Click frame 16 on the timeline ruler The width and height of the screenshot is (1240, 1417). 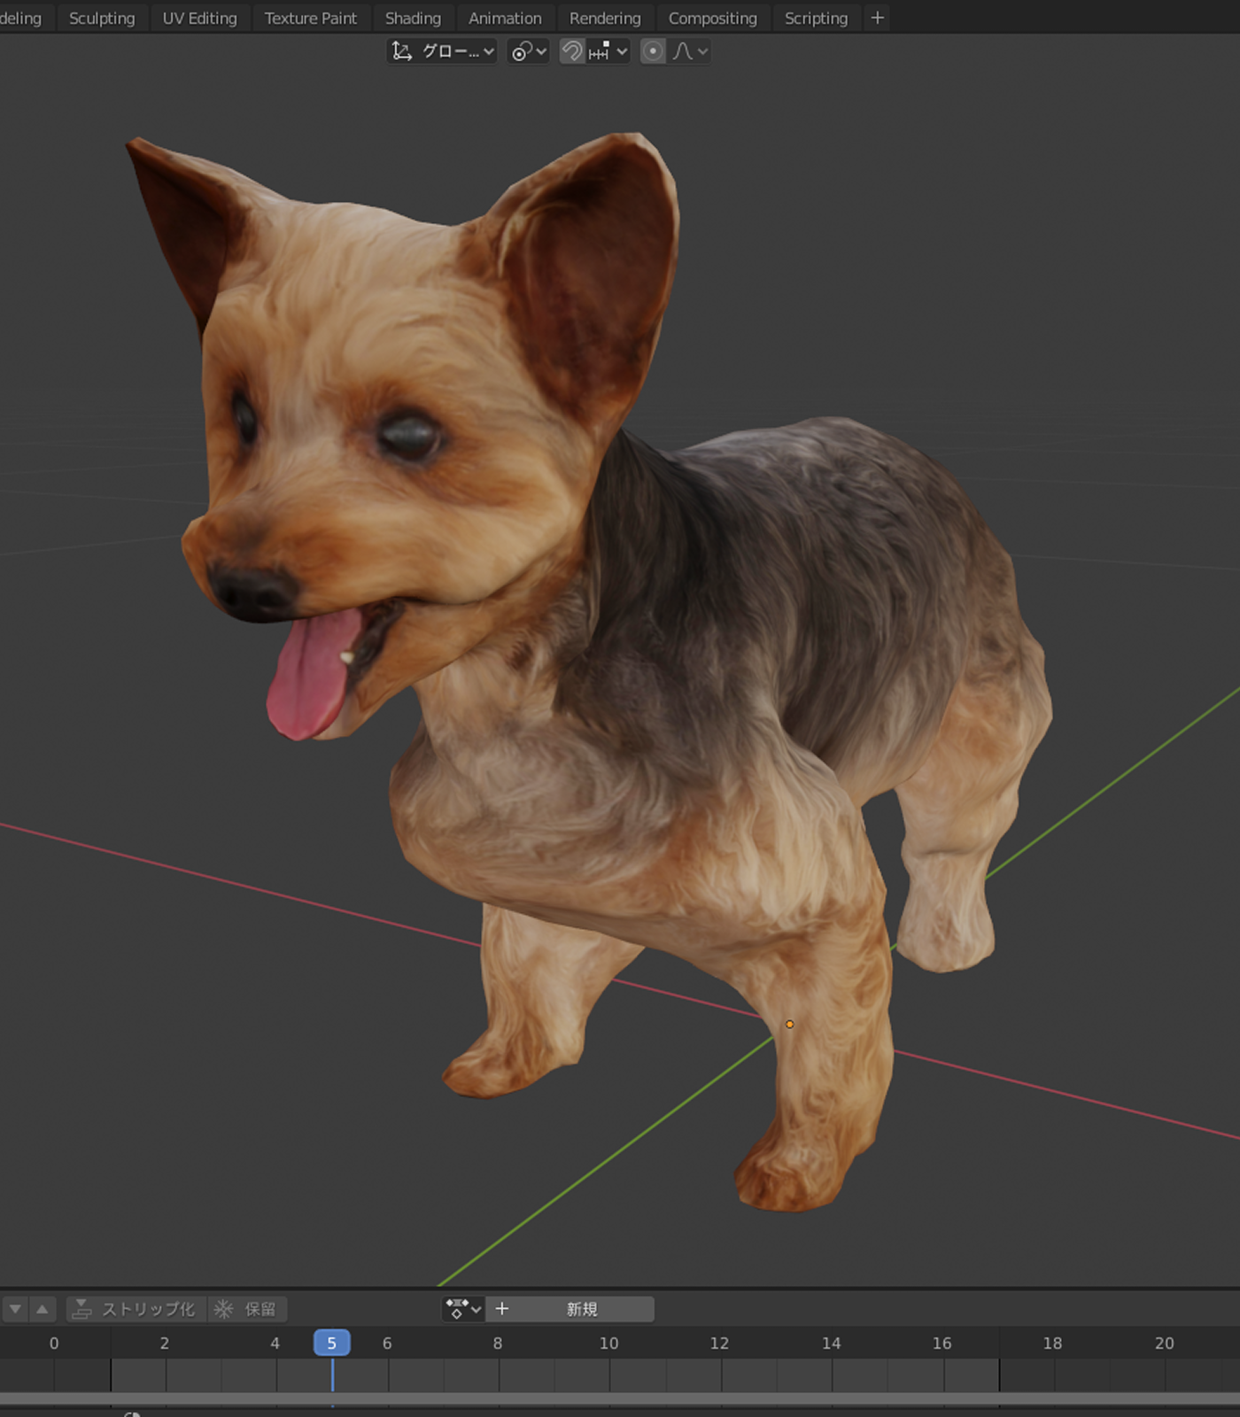tap(942, 1343)
